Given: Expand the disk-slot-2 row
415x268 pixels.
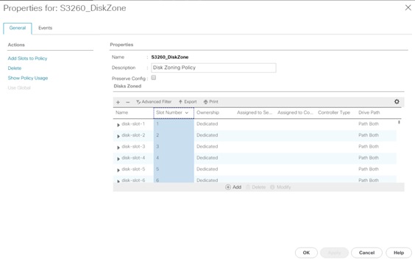Looking at the screenshot, I should click(118, 137).
